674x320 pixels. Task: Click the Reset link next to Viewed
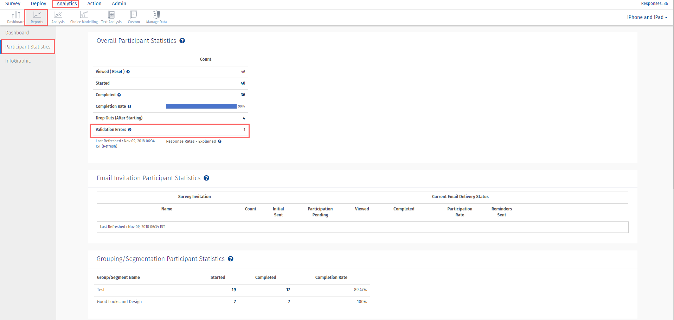(117, 72)
